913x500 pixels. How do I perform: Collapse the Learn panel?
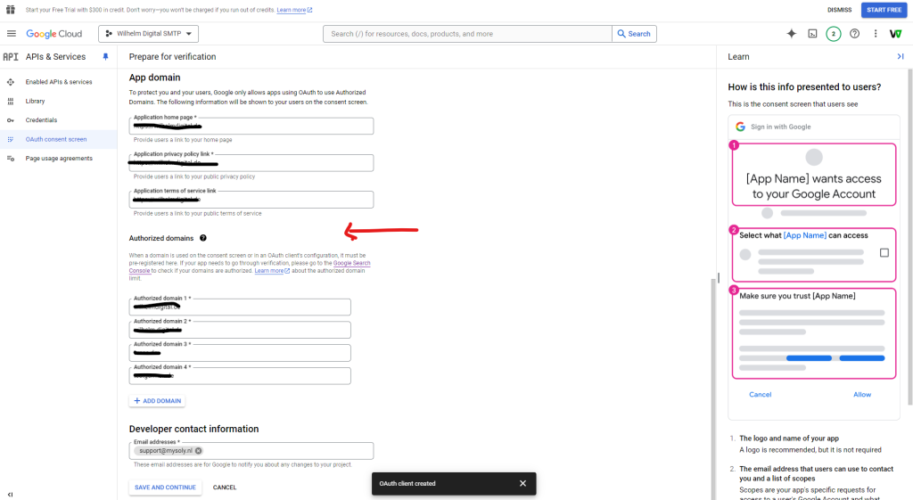point(901,56)
